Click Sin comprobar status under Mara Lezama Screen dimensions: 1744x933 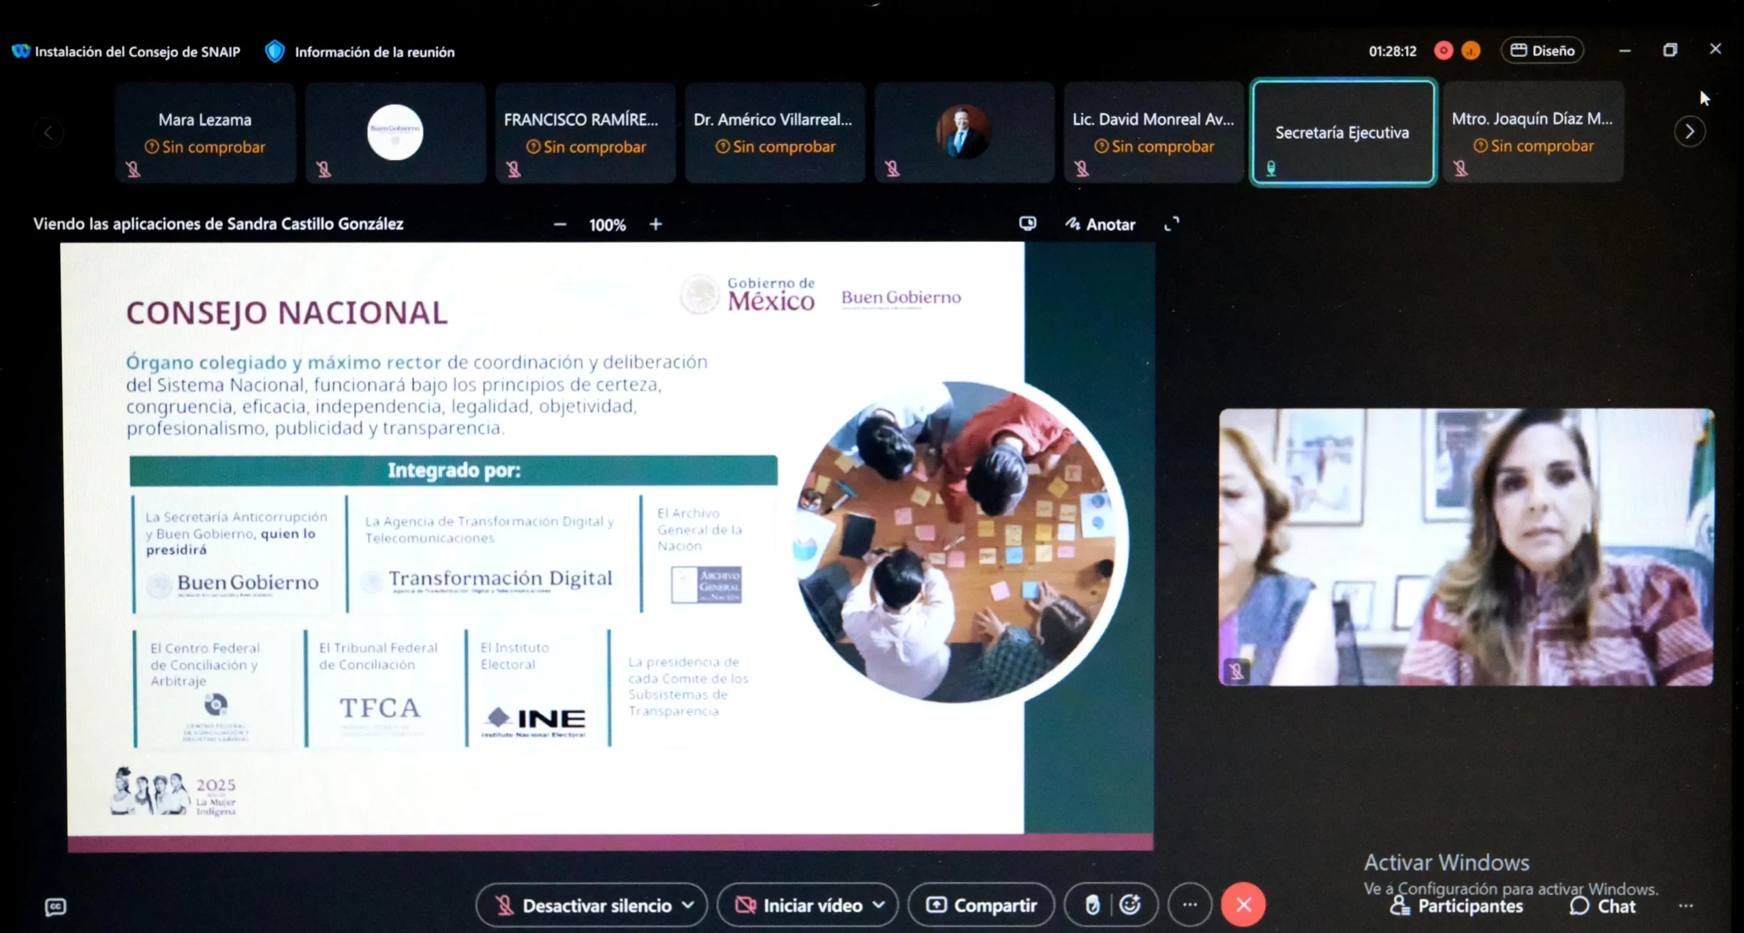pyautogui.click(x=205, y=147)
